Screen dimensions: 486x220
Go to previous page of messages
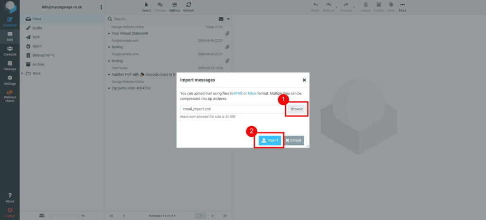point(124,216)
